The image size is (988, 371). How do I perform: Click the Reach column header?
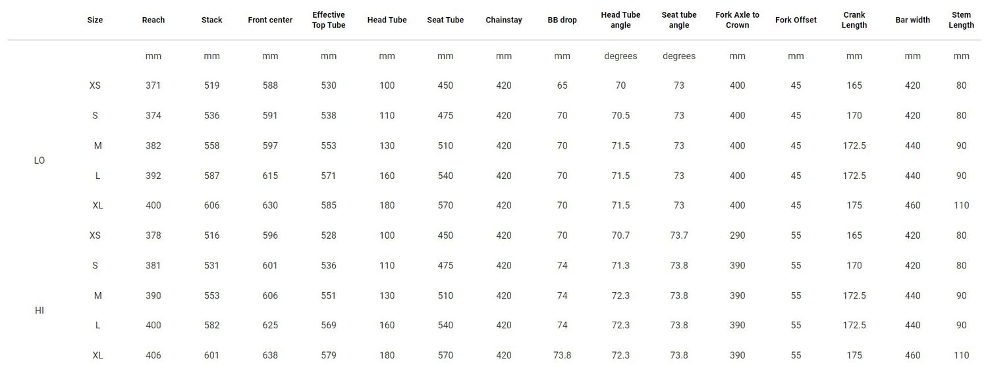(x=153, y=20)
